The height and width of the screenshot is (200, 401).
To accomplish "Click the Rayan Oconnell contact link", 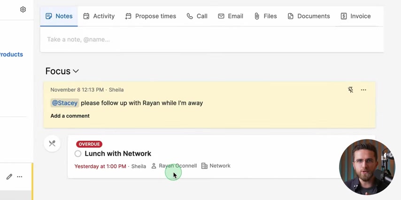I will tap(178, 166).
